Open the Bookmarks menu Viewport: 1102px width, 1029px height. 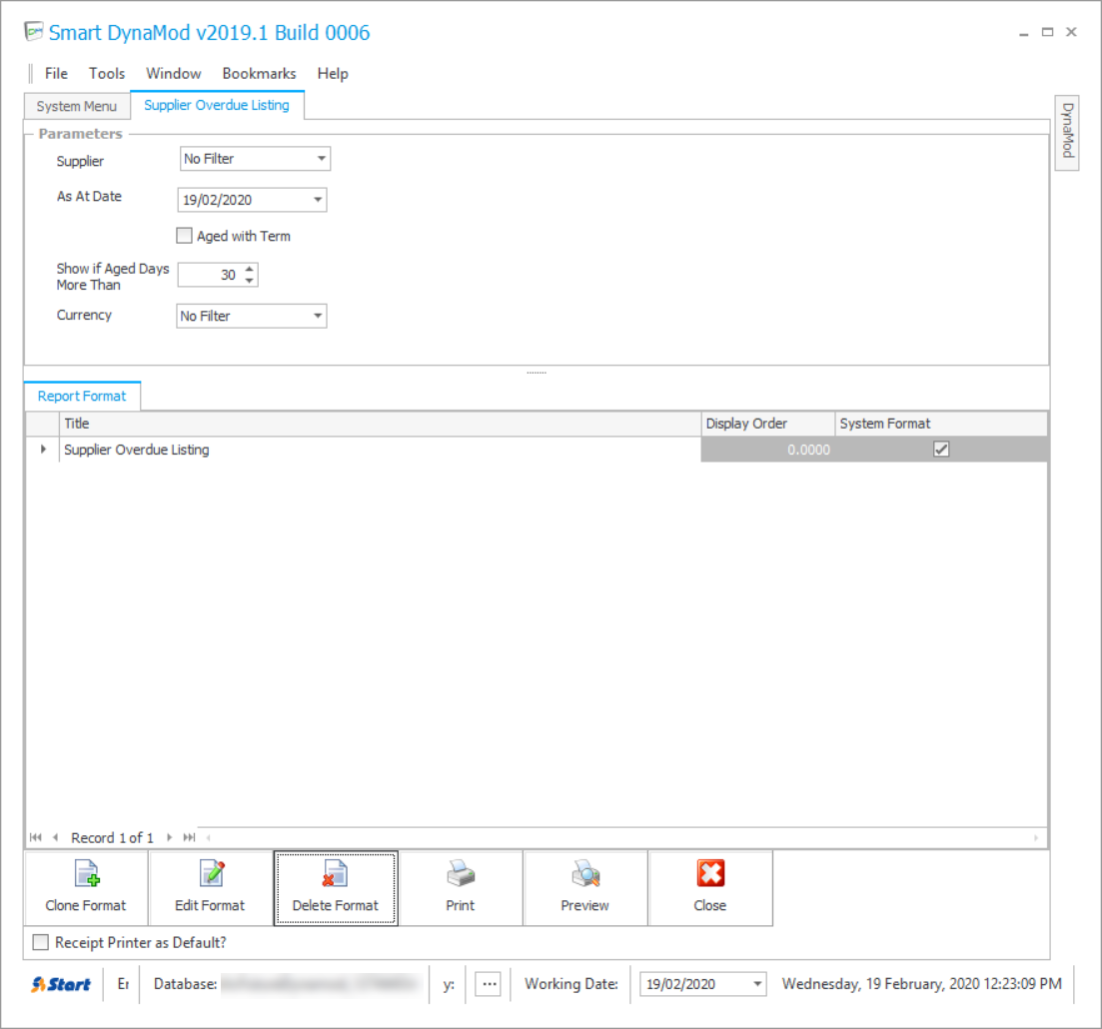[260, 73]
